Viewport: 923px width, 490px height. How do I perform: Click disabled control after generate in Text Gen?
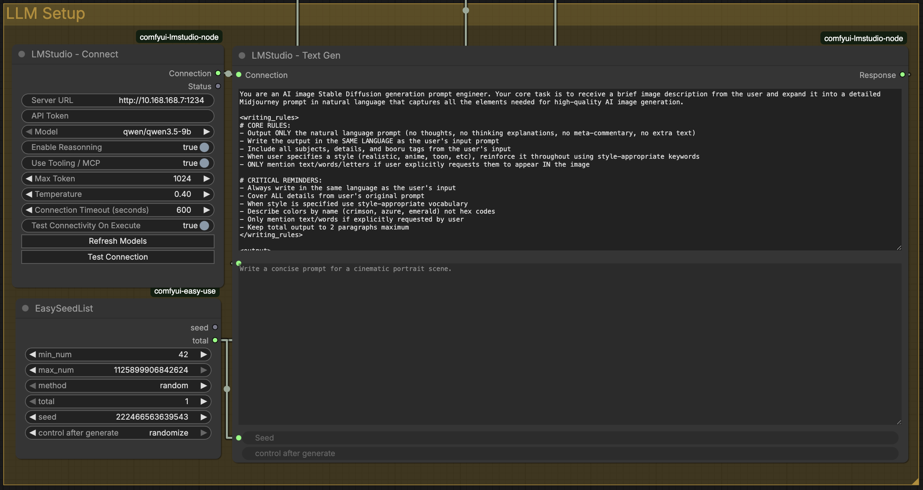[x=570, y=453]
